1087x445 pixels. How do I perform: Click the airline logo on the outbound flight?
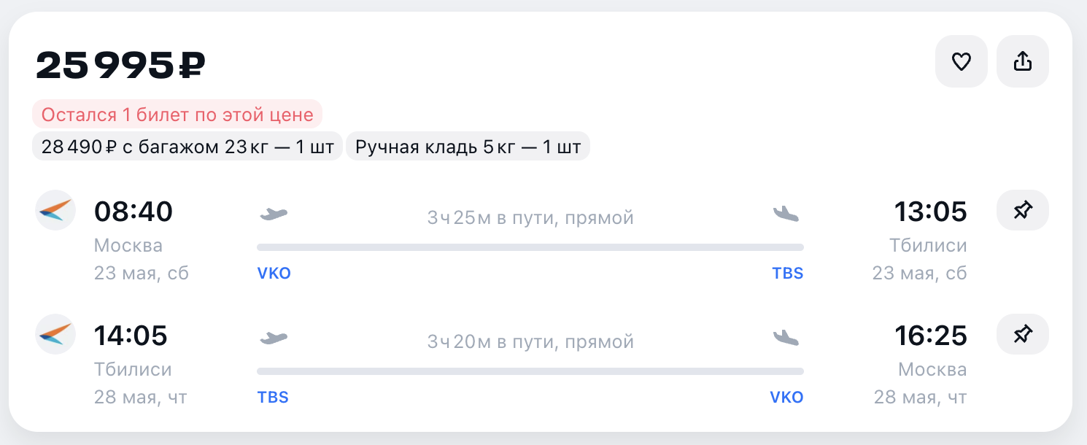55,210
